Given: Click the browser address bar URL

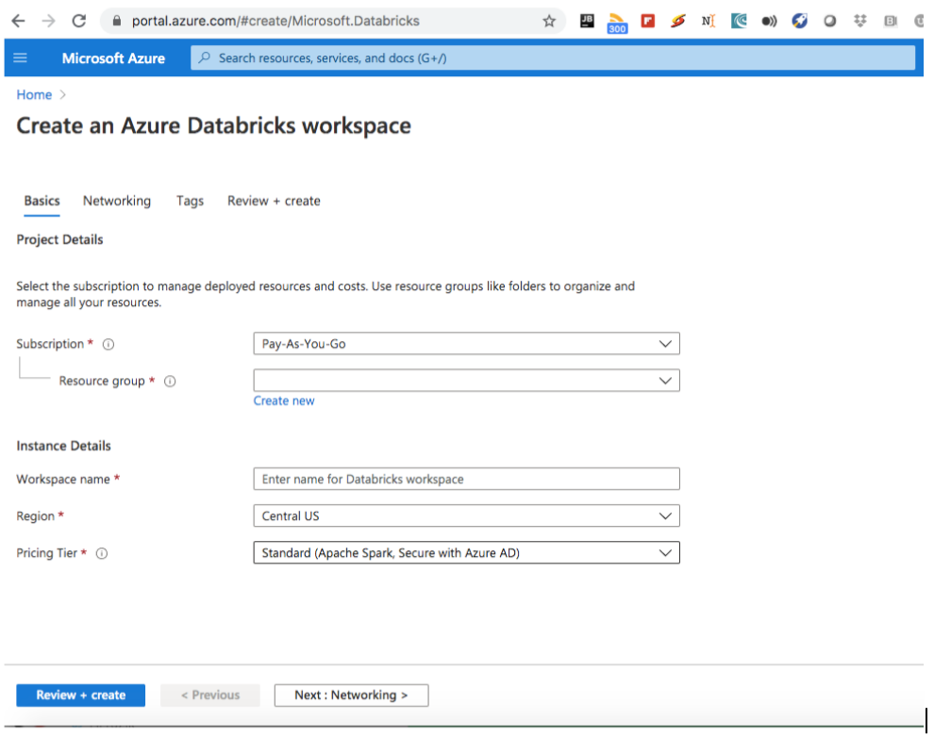Looking at the screenshot, I should coord(275,22).
